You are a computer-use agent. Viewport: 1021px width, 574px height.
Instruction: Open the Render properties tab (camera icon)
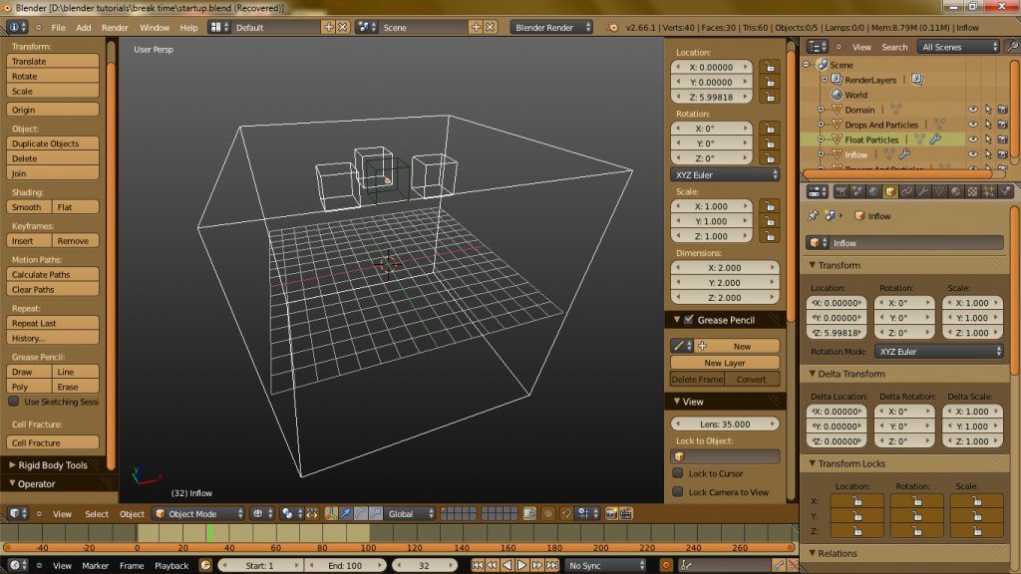tap(843, 190)
